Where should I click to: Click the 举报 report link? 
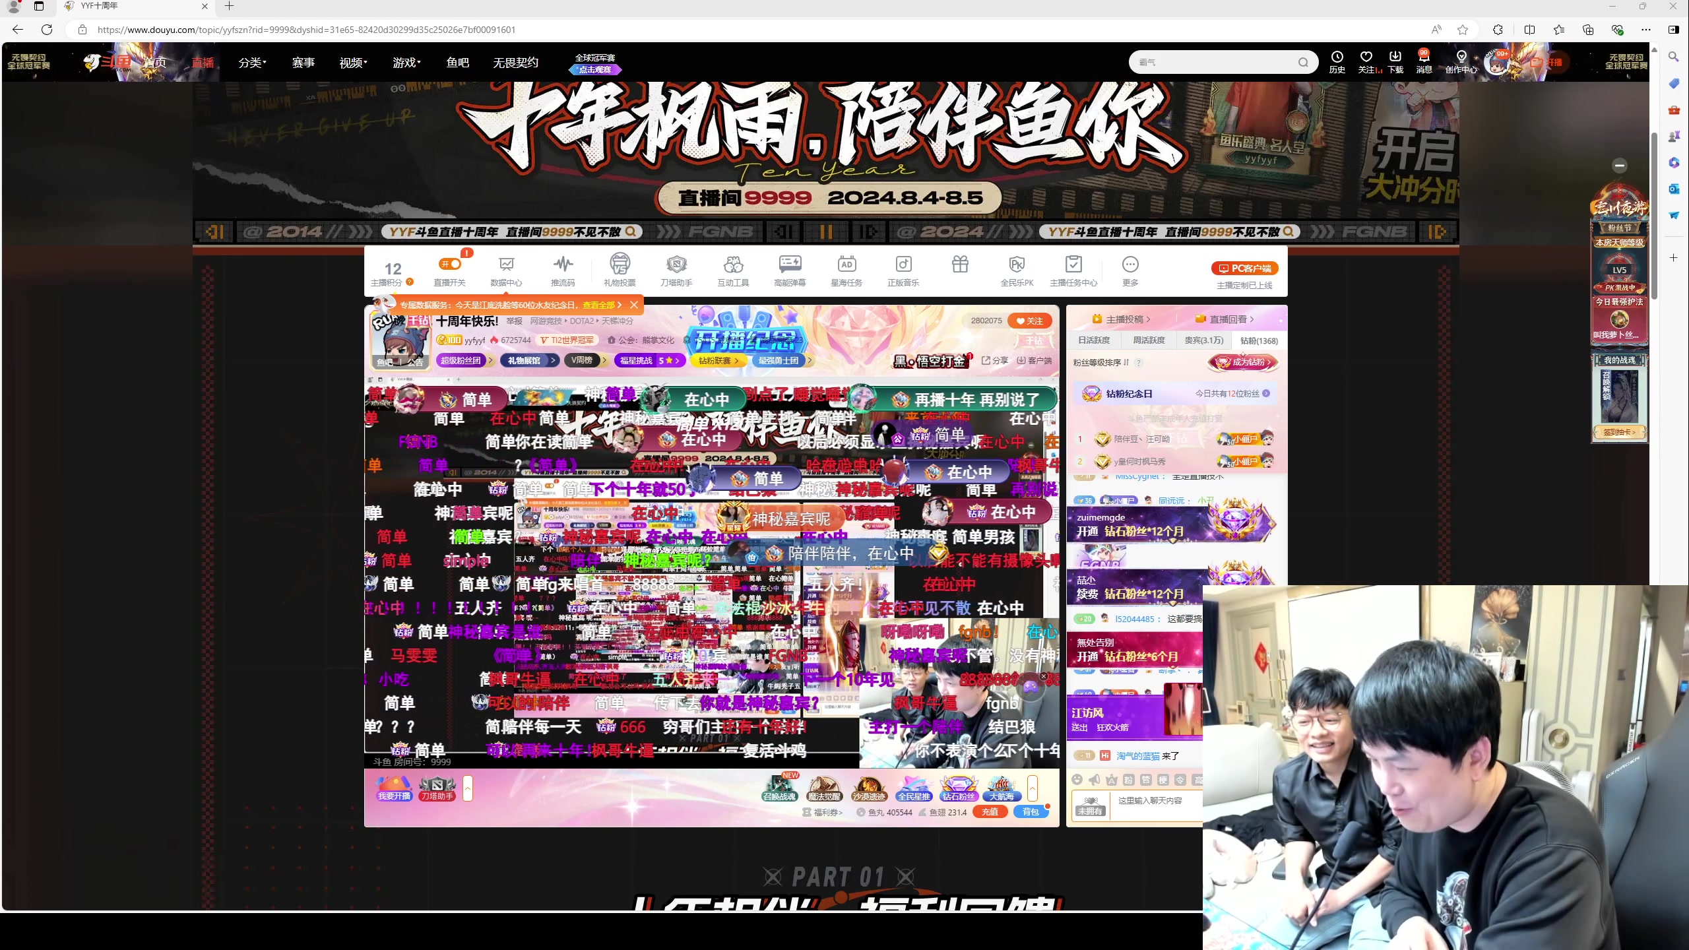coord(515,321)
